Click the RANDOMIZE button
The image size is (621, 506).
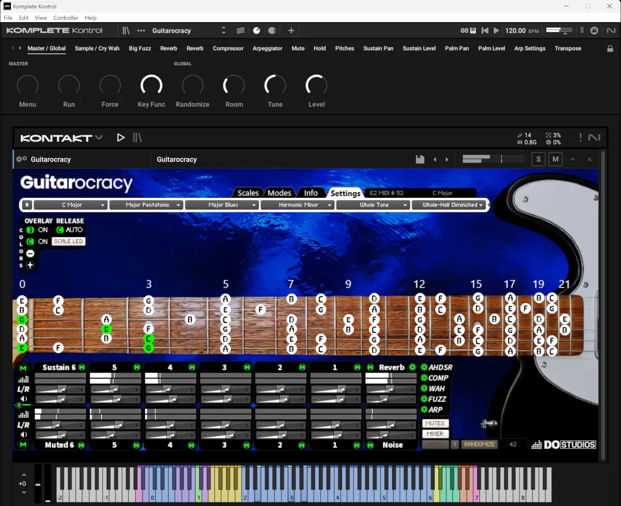(479, 444)
